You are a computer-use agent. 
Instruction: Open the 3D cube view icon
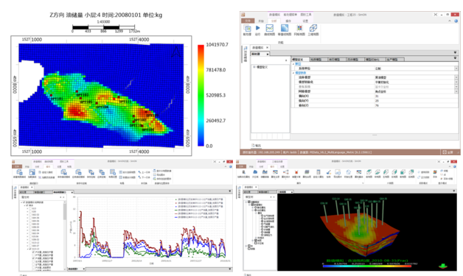point(313,28)
